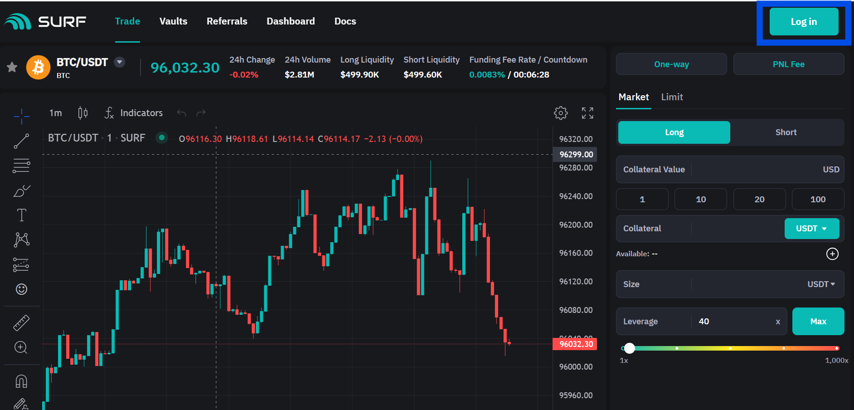This screenshot has height=410, width=854.
Task: Toggle One-way position mode
Action: coord(671,64)
